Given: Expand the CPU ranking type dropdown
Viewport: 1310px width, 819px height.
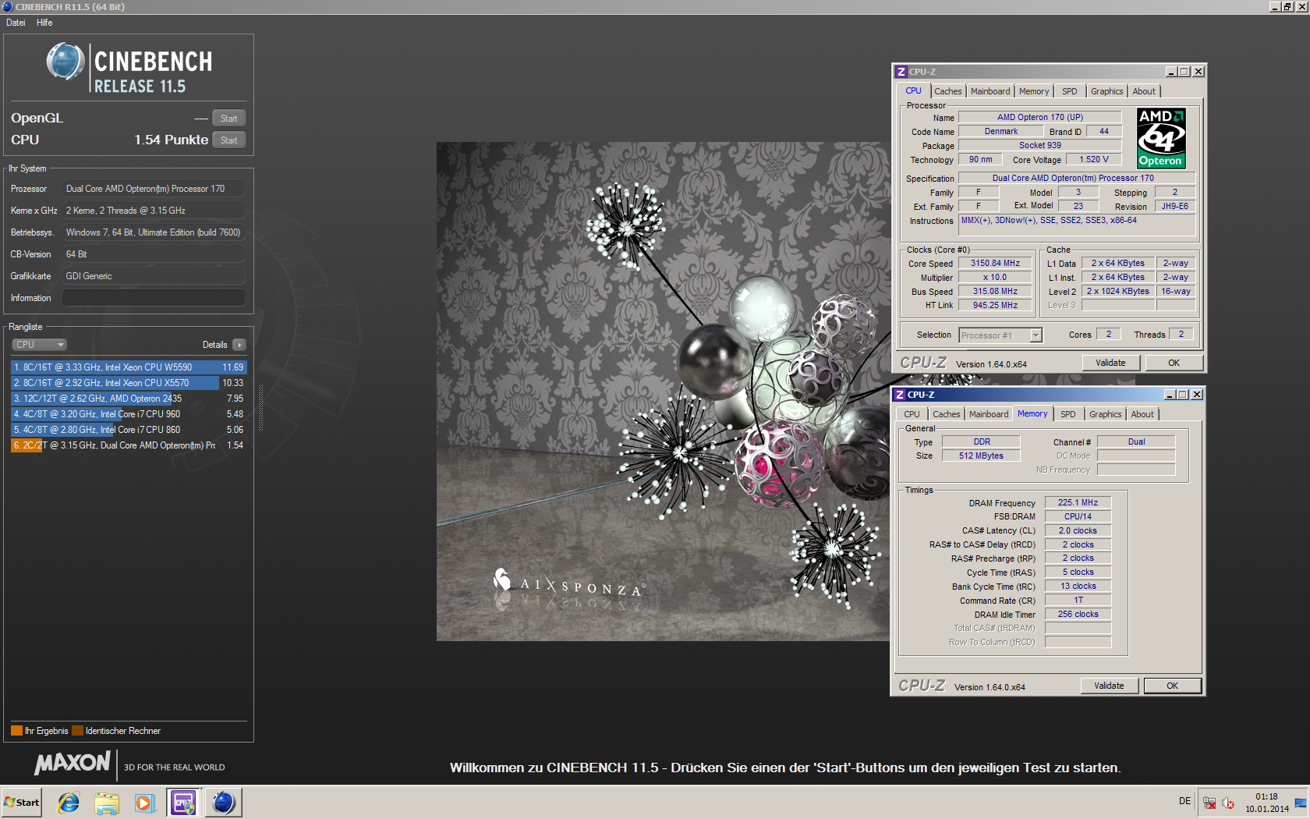Looking at the screenshot, I should coord(39,345).
